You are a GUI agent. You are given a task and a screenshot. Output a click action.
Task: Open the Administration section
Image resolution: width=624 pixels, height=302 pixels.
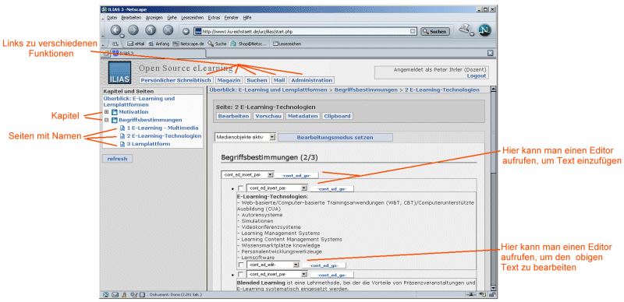311,80
